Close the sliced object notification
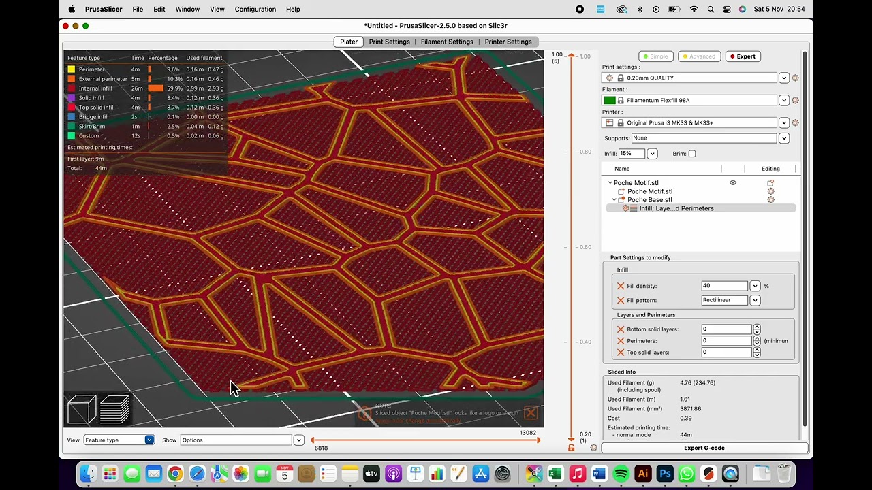The height and width of the screenshot is (490, 872). pyautogui.click(x=531, y=413)
